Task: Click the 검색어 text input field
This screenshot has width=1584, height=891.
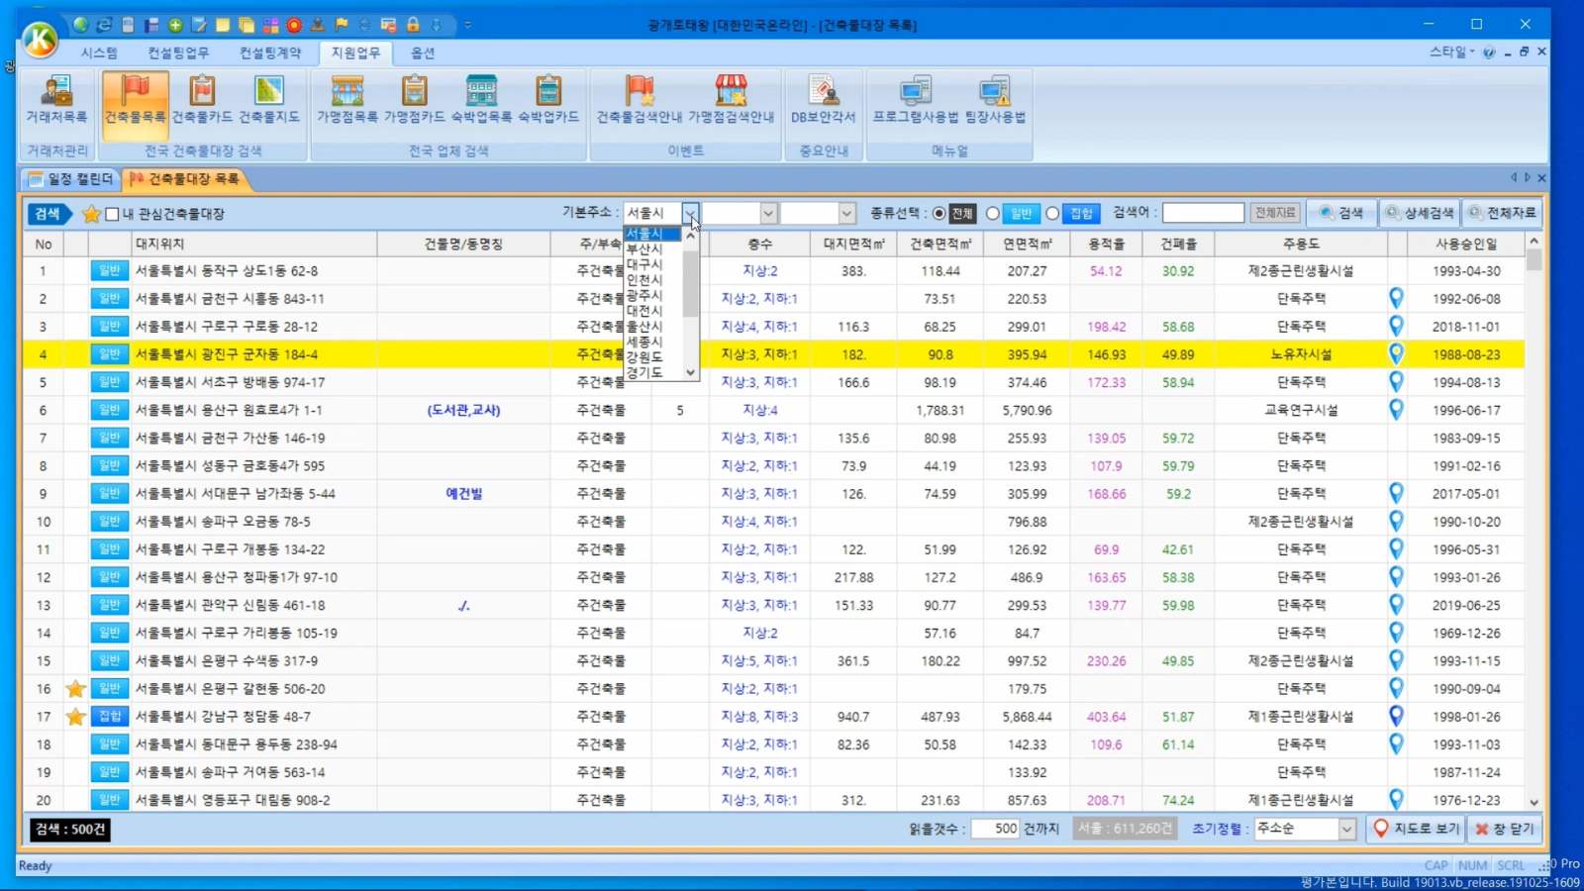Action: pyautogui.click(x=1202, y=214)
